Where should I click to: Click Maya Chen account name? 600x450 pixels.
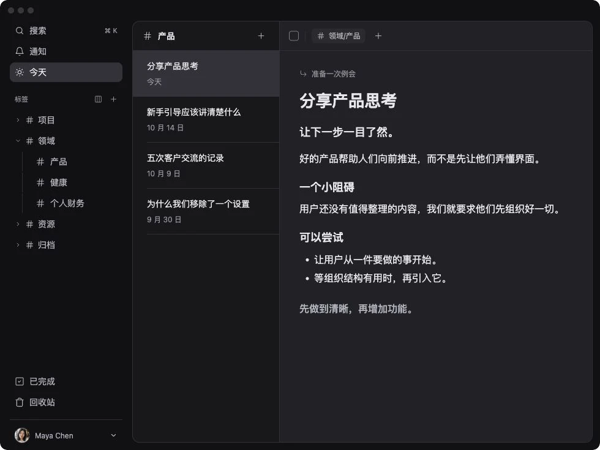[54, 435]
